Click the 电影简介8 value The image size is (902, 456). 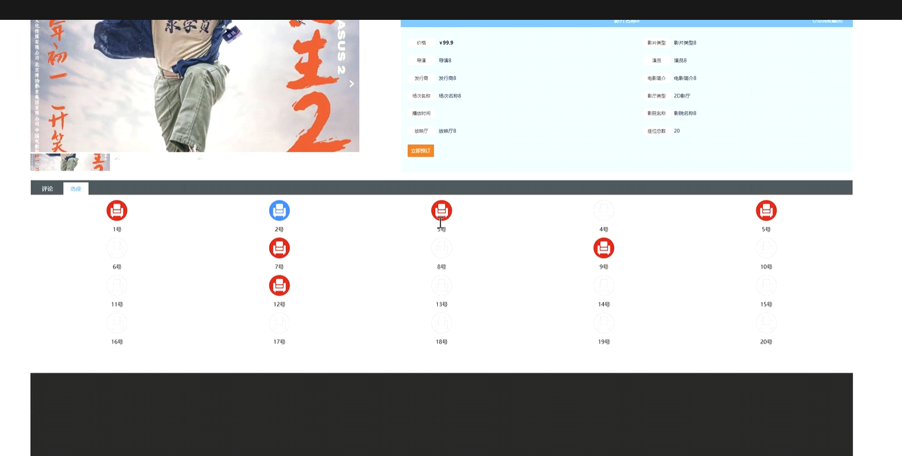click(685, 78)
